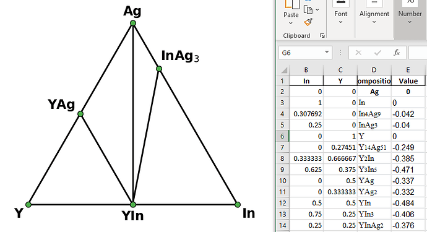Expand the Font group dropdown
The height and width of the screenshot is (232, 427).
(x=341, y=22)
